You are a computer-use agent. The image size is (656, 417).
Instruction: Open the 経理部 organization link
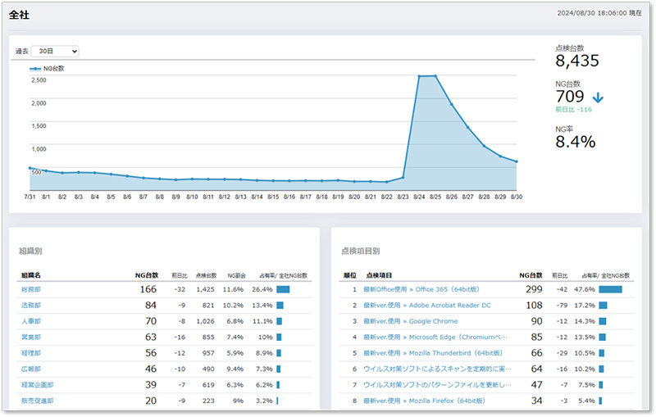pos(31,352)
